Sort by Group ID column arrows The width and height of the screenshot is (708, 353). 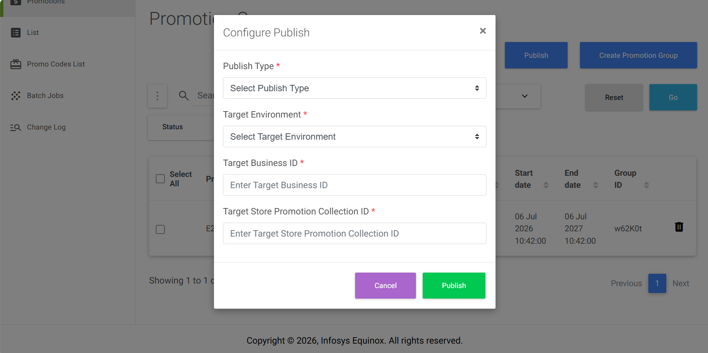(x=646, y=185)
